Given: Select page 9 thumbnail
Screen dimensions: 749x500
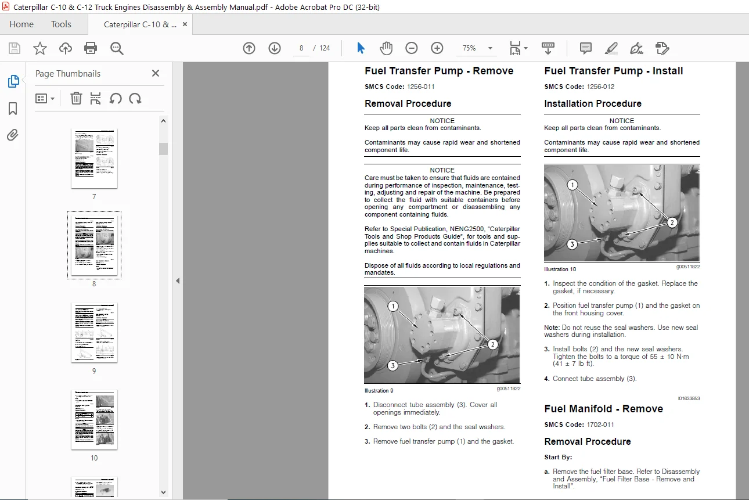Looking at the screenshot, I should pos(94,332).
